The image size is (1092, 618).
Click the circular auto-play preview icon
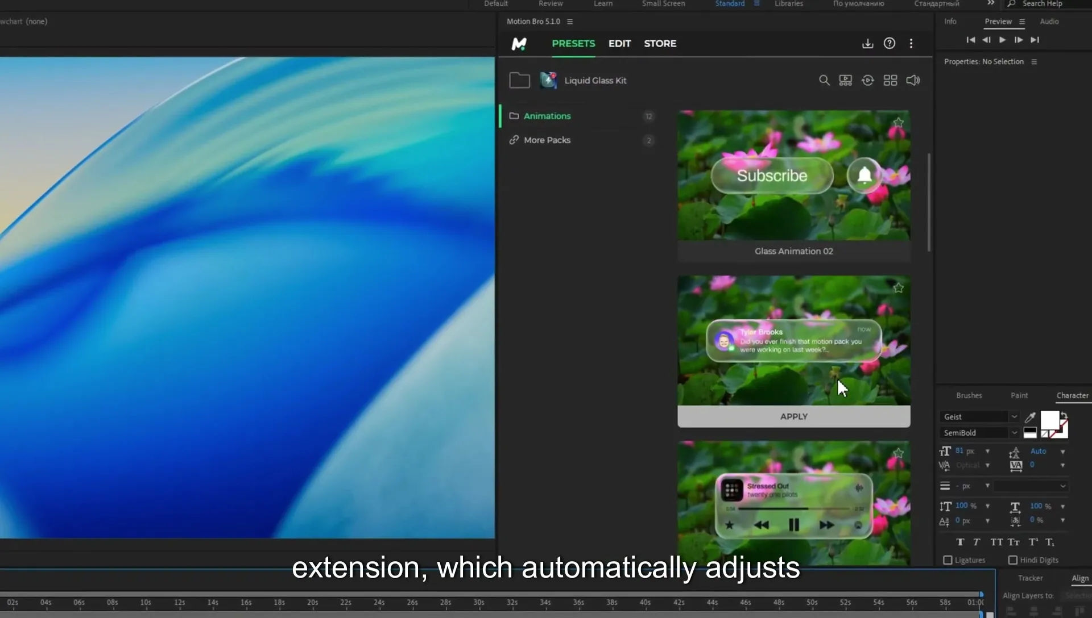coord(868,80)
